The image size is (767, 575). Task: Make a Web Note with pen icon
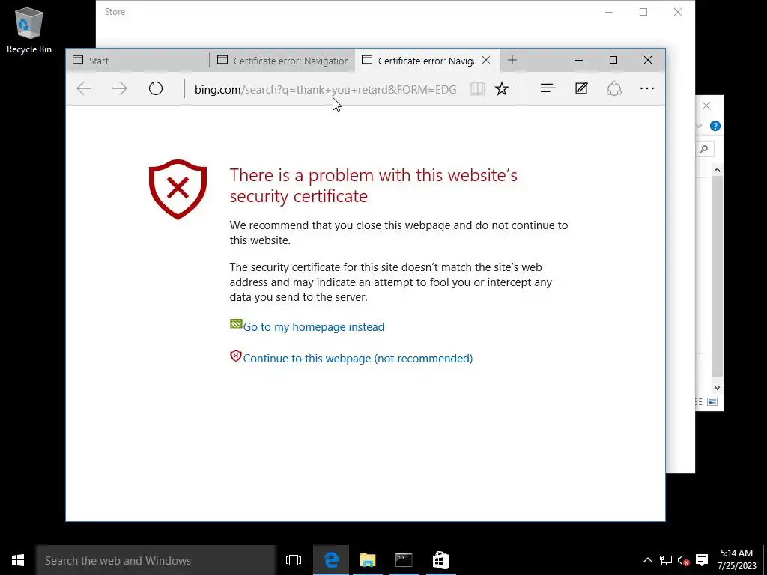tap(581, 88)
